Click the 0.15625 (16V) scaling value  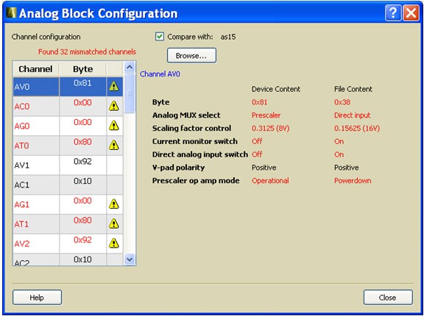(357, 128)
